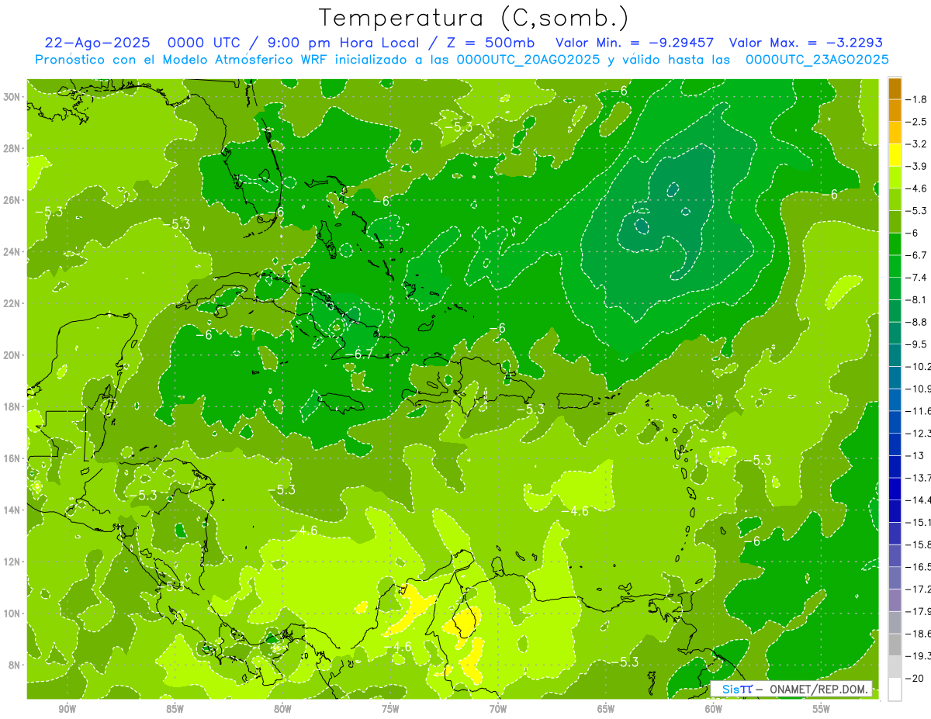Click the '-8.1' color scale label
This screenshot has width=931, height=719.
[x=917, y=299]
